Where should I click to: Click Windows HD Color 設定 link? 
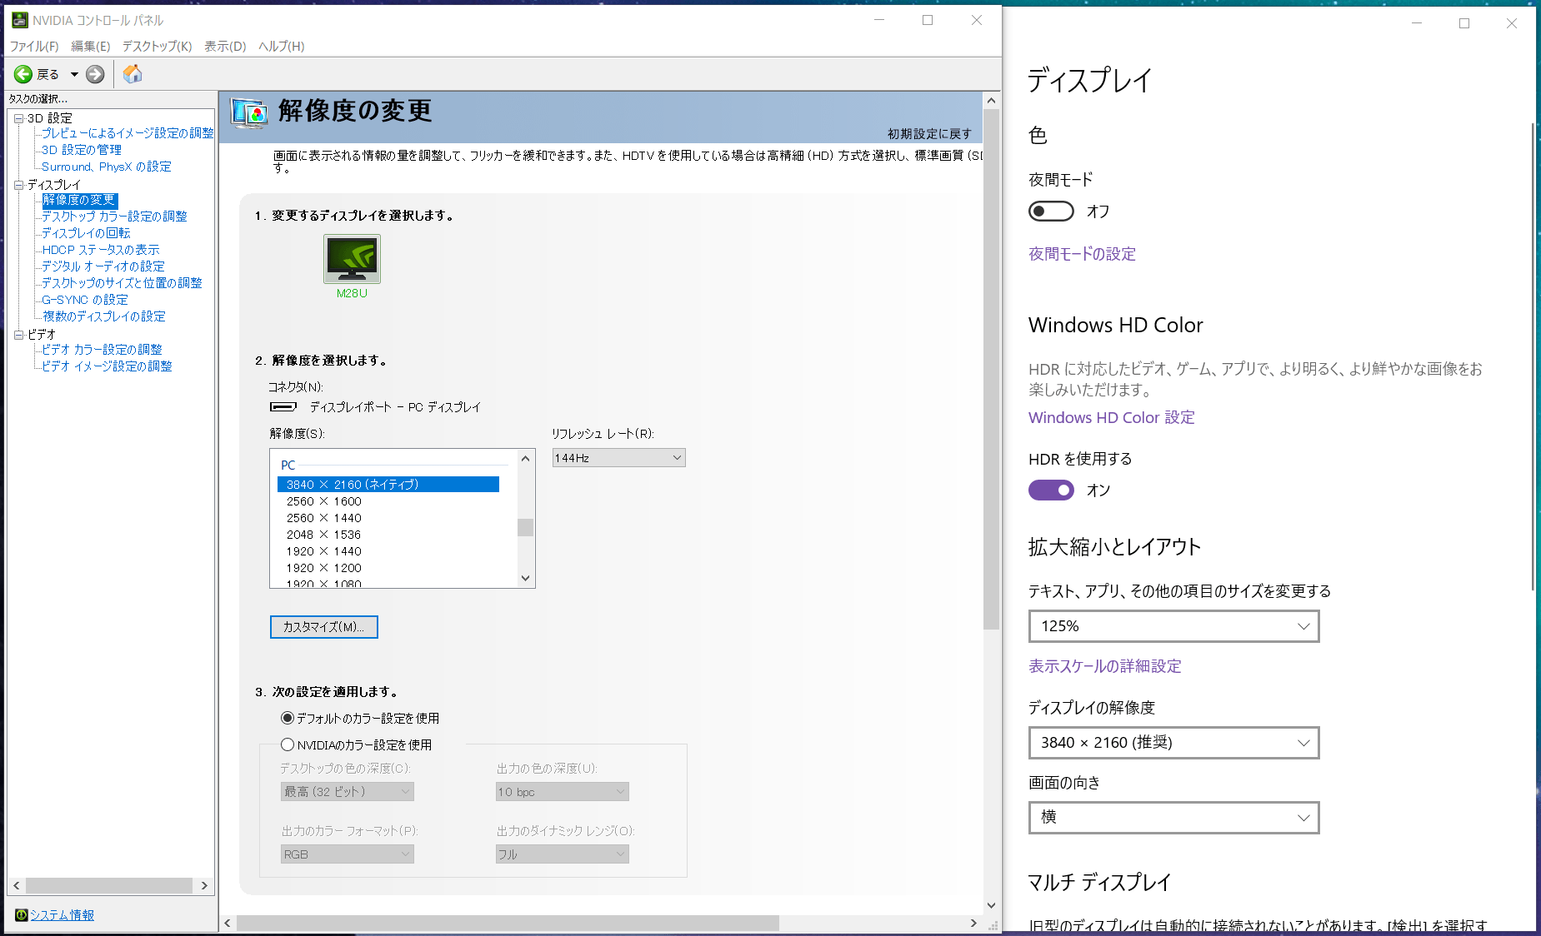[x=1112, y=418]
